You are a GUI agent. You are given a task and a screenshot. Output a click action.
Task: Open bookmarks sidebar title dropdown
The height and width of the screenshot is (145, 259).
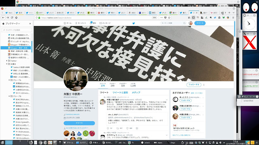pos(13,24)
